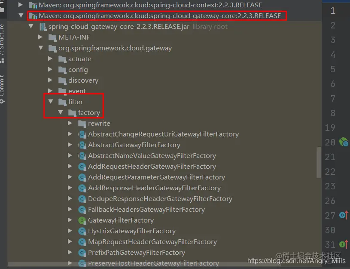The height and width of the screenshot is (269, 350).
Task: Open the Structure tool window tab
Action: 2,43
